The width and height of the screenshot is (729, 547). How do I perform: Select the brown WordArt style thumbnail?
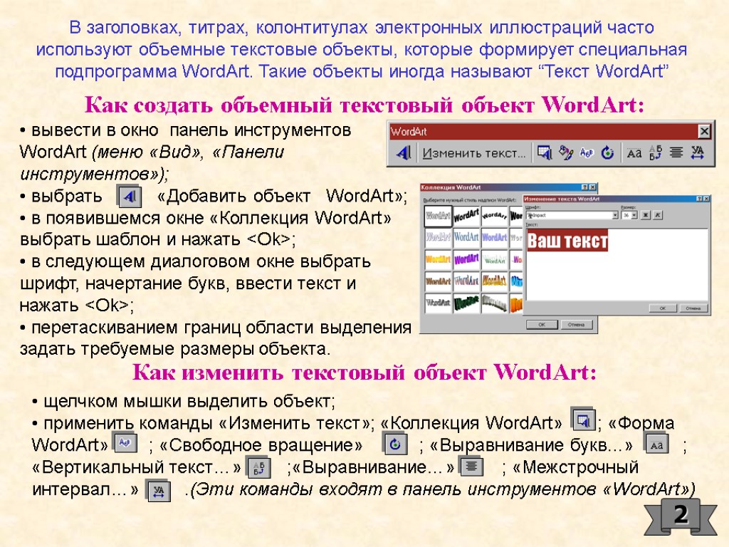[438, 281]
